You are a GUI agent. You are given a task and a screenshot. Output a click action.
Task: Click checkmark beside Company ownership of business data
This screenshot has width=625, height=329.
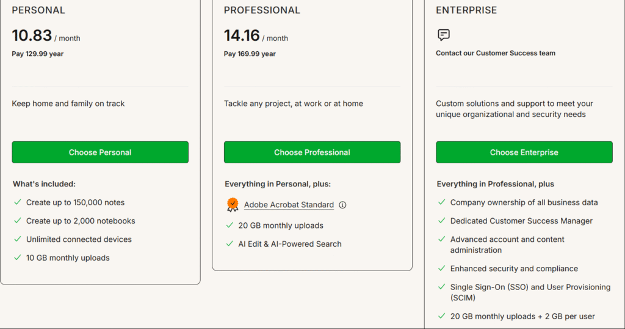coord(442,202)
